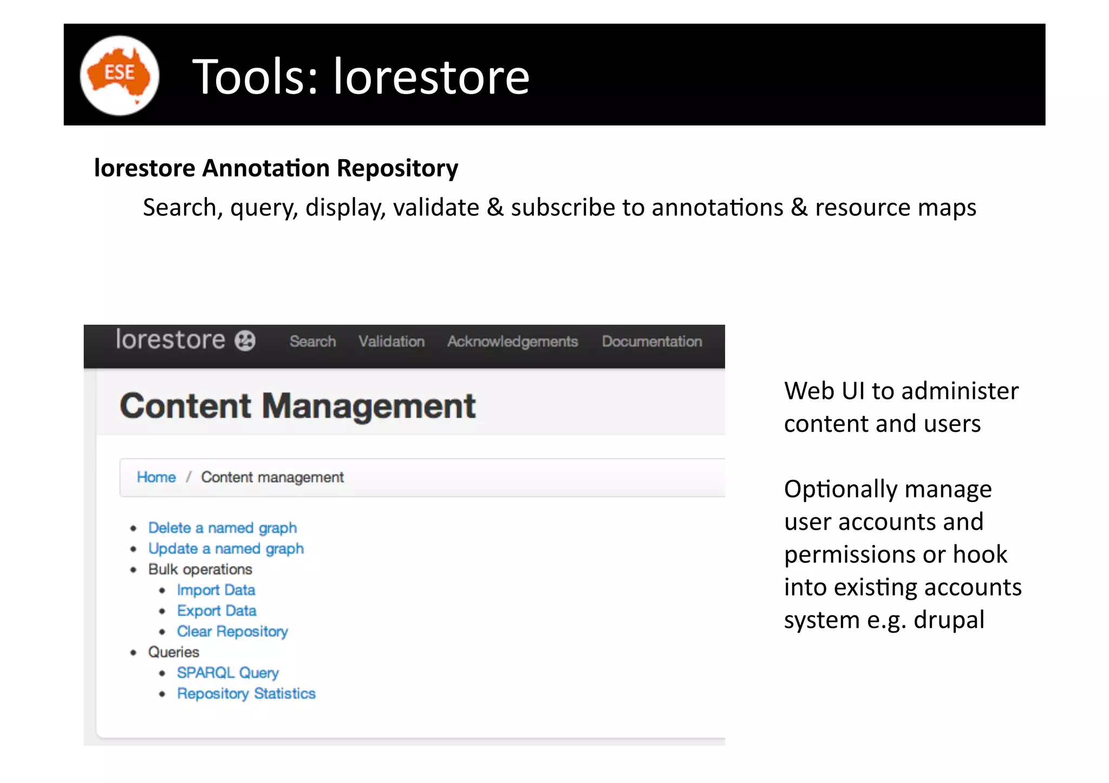Screen dimensions: 1109x783
Task: Click the lorestore brand name in the navbar
Action: pyautogui.click(x=170, y=340)
